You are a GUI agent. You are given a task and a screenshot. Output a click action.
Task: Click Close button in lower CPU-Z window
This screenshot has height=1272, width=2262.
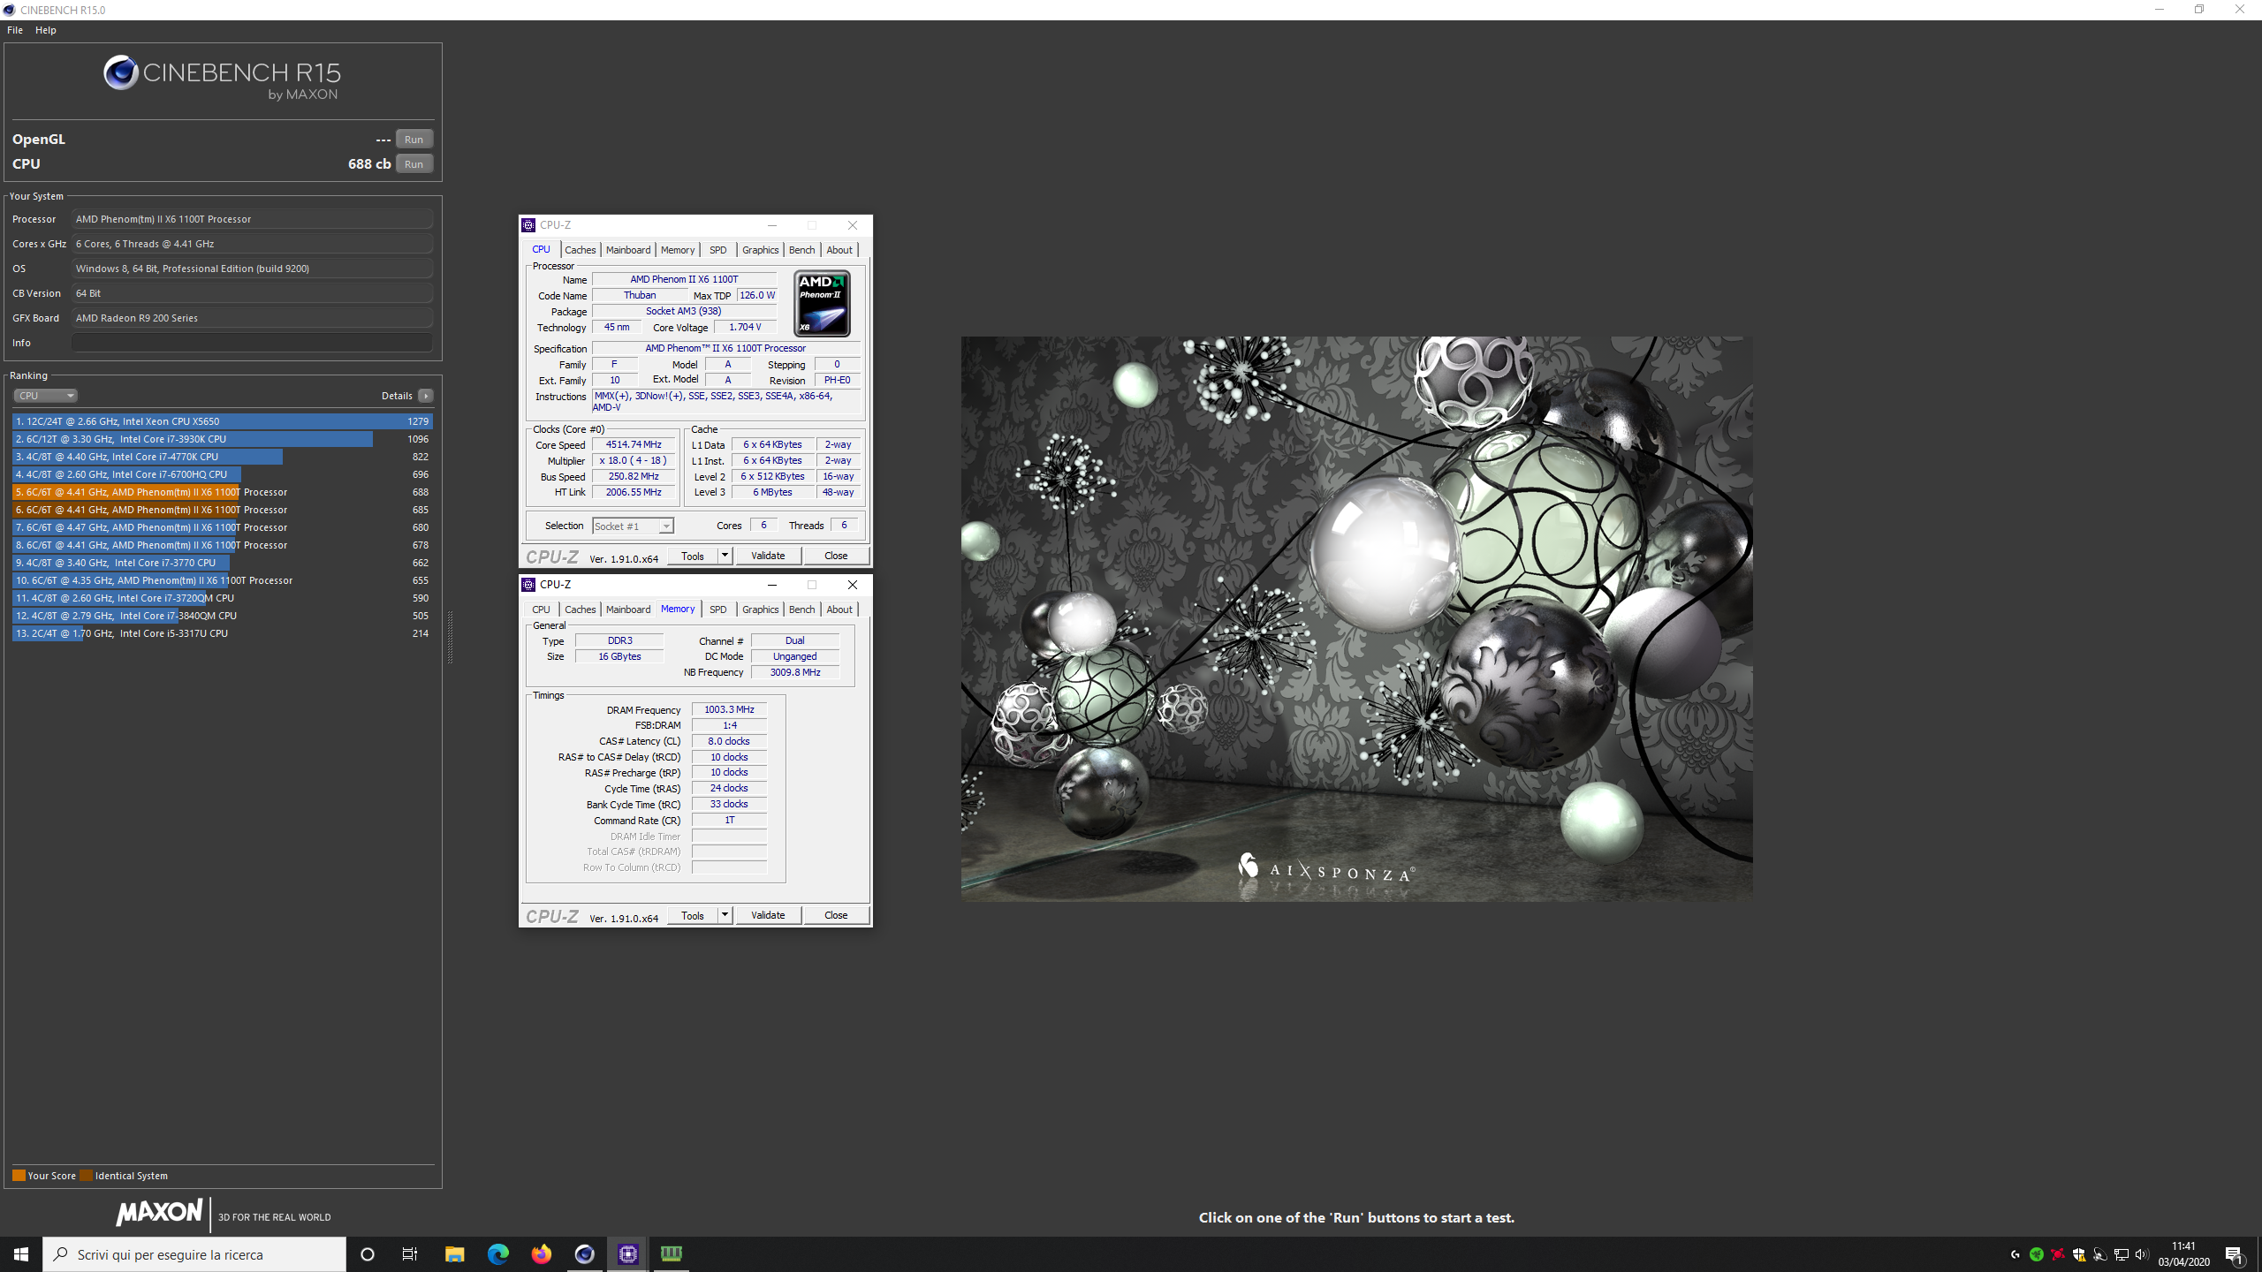coord(836,915)
